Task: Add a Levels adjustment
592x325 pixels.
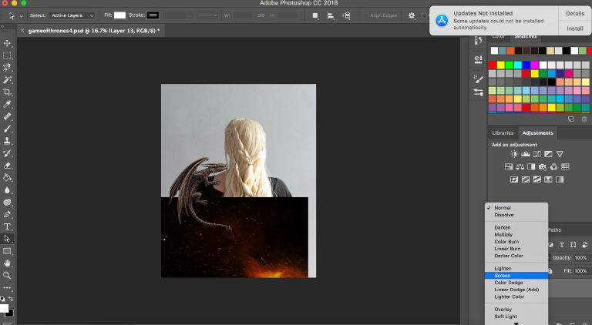Action: coord(525,154)
